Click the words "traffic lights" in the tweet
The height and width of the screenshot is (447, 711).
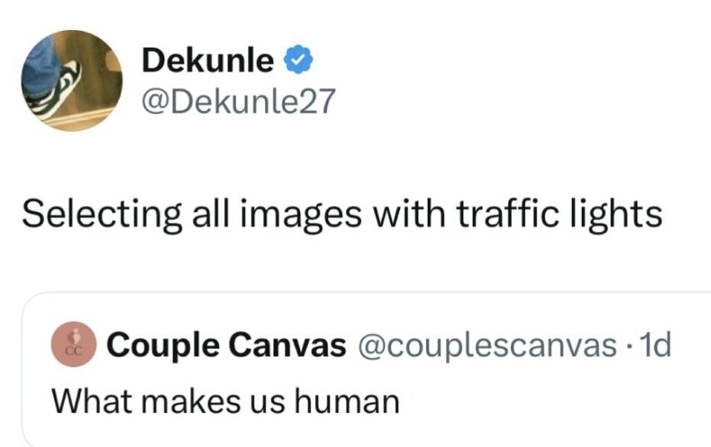pos(557,214)
